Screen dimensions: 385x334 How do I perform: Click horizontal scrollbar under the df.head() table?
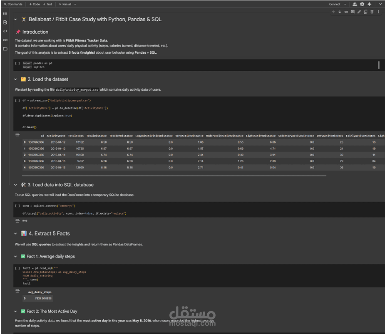[x=174, y=176]
